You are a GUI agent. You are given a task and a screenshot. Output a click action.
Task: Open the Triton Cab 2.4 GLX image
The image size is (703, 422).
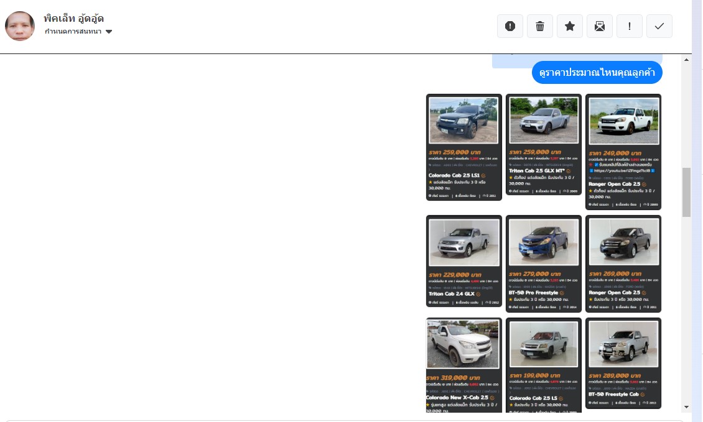pyautogui.click(x=463, y=261)
